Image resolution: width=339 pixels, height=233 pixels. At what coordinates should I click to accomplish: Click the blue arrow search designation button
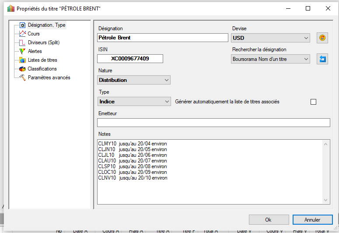(322, 59)
